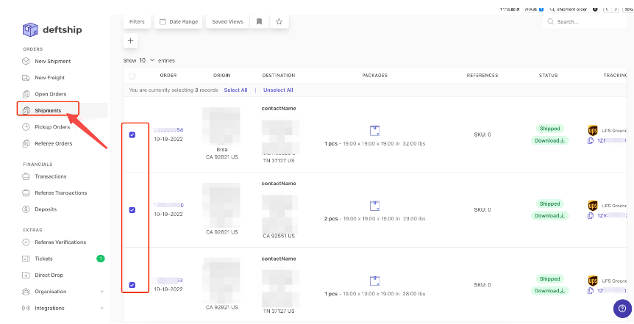Click the STATUS column header
Viewport: 634px width, 324px height.
click(x=548, y=76)
